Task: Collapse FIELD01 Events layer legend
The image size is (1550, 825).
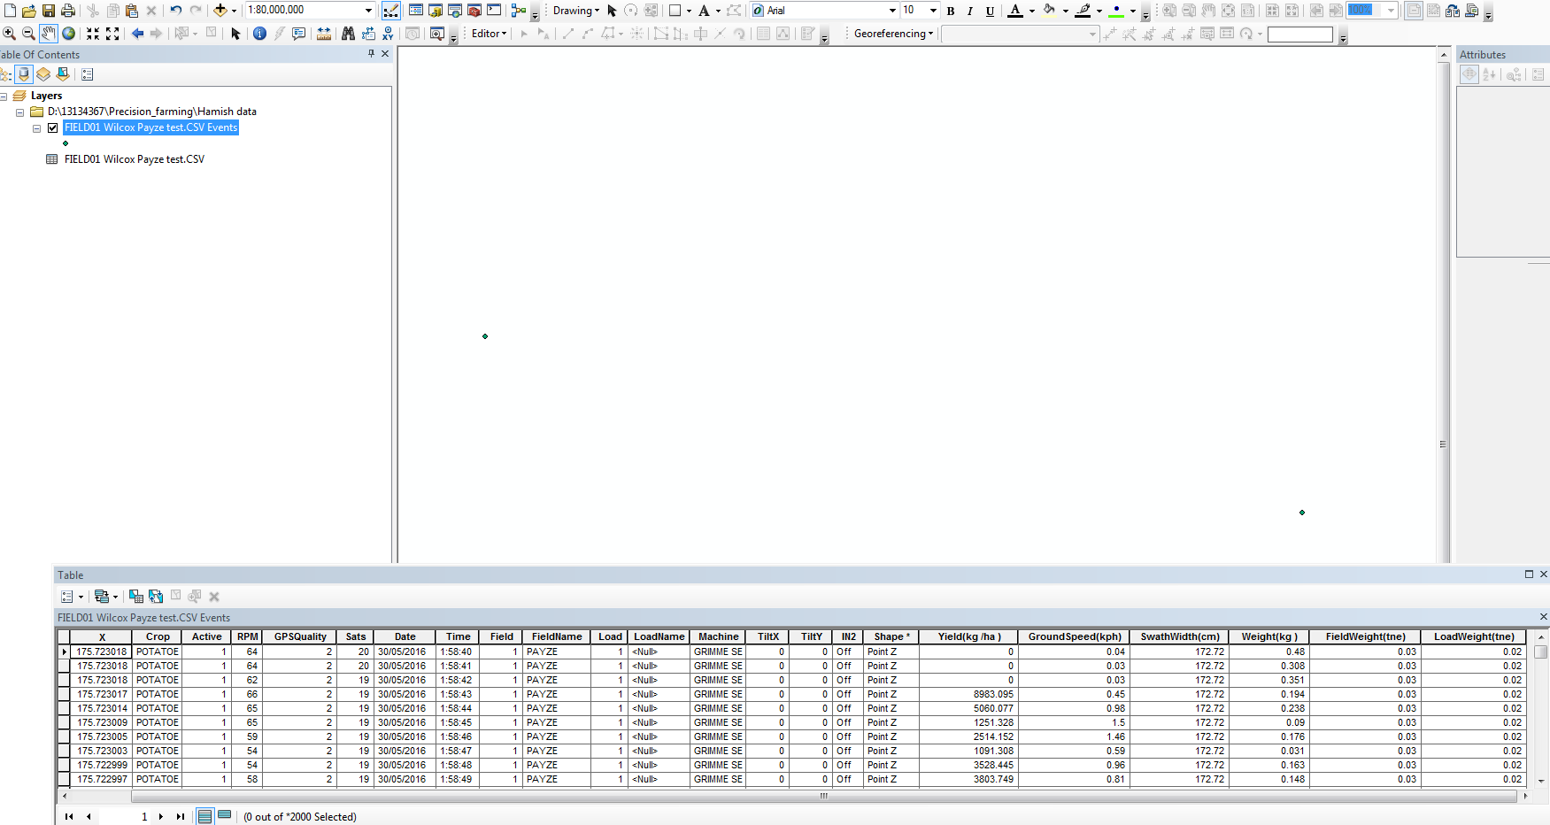Action: [37, 128]
